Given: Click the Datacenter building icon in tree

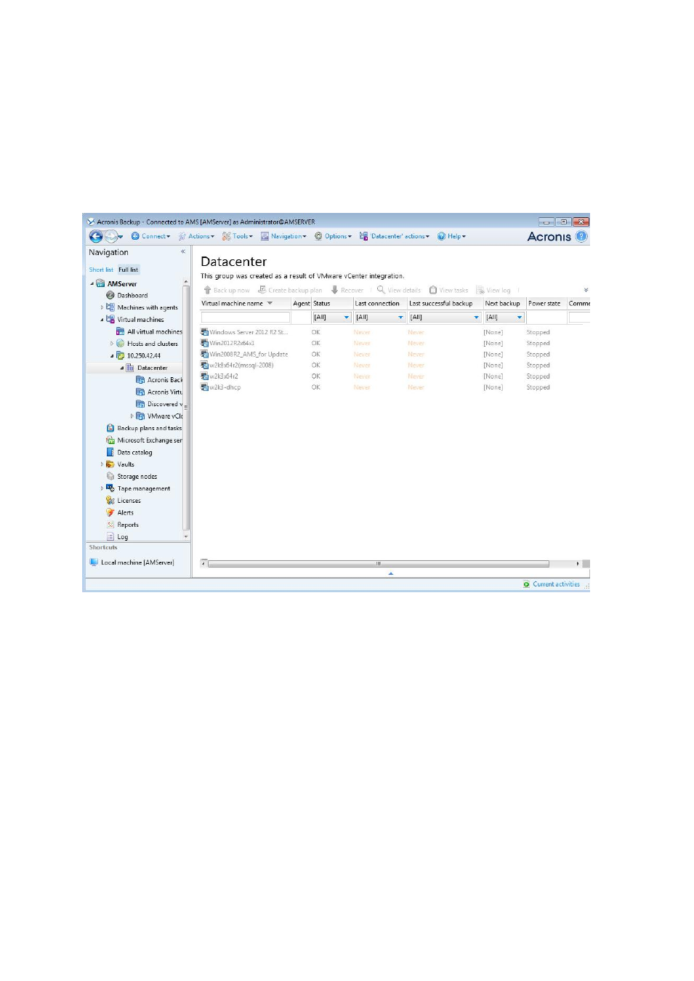Looking at the screenshot, I should [x=131, y=368].
